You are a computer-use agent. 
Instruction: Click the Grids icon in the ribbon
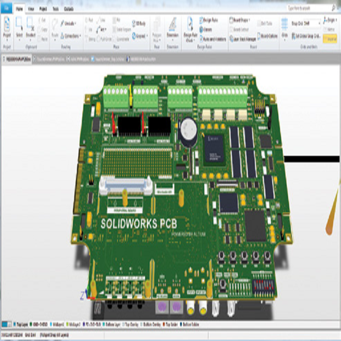(285, 28)
